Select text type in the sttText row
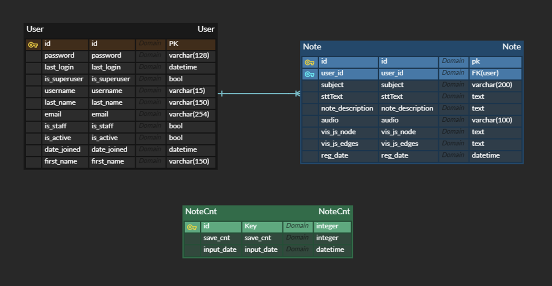The width and height of the screenshot is (552, 286). [496, 97]
